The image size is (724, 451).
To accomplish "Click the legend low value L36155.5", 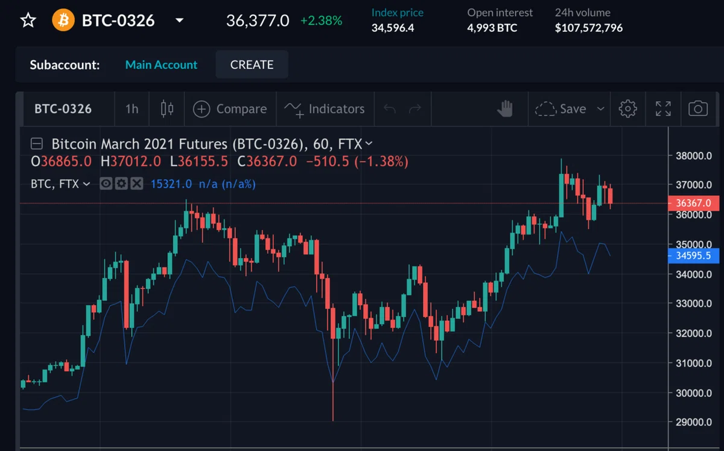I will click(200, 162).
